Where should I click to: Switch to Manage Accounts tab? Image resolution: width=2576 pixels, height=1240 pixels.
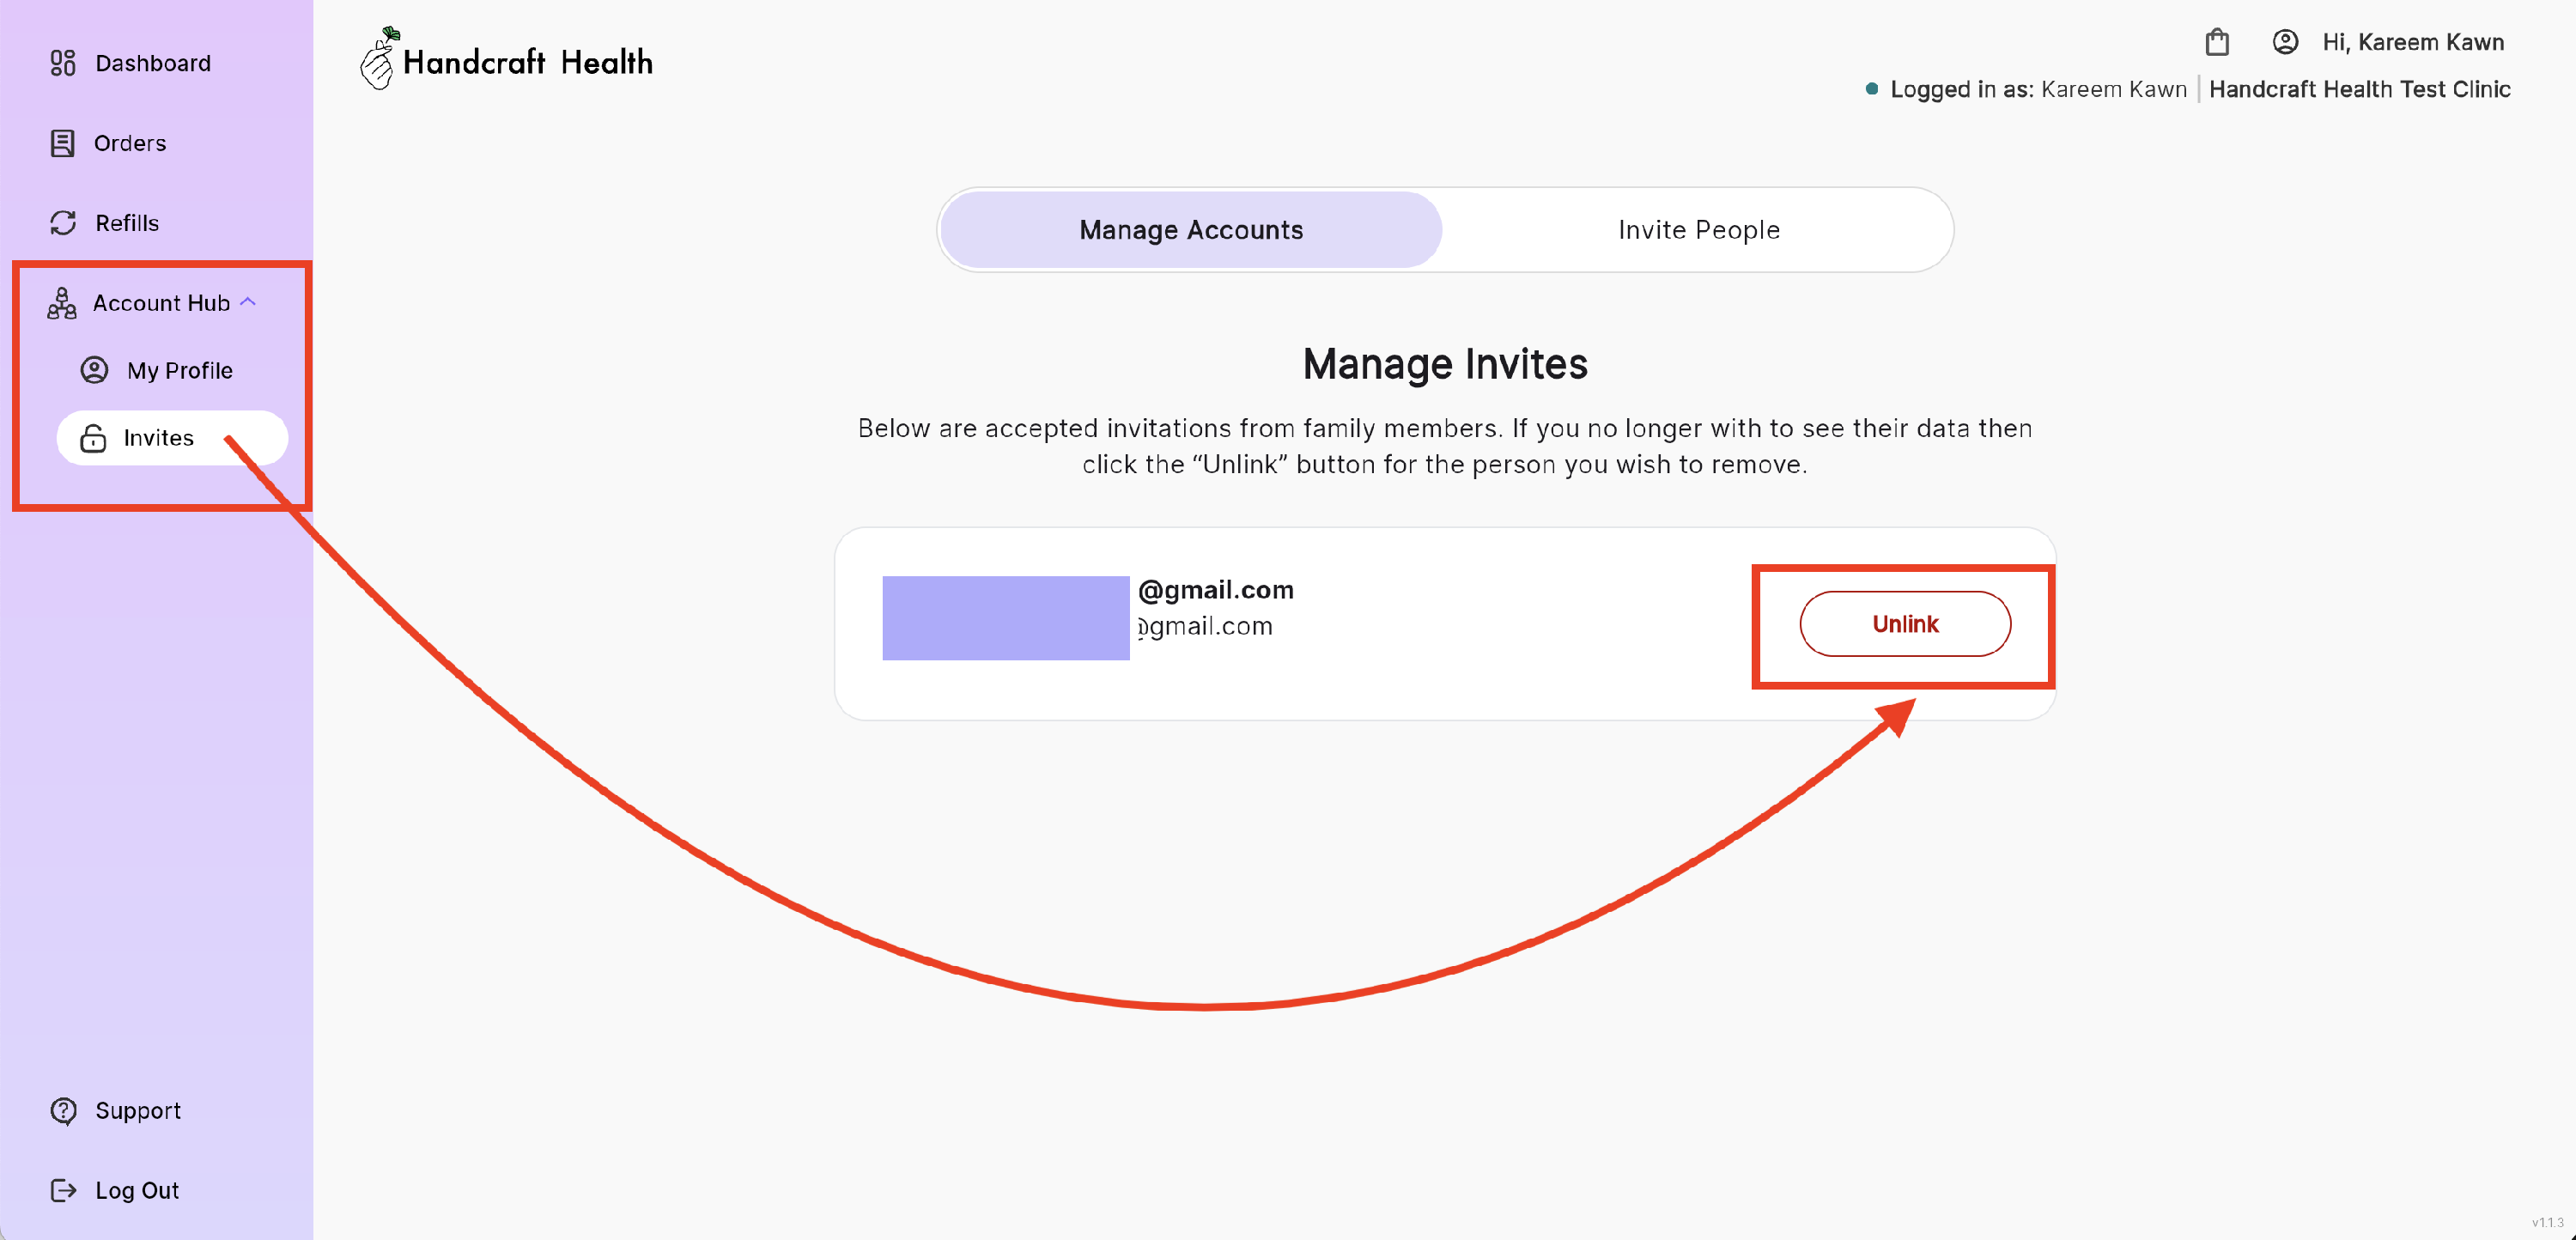point(1190,230)
